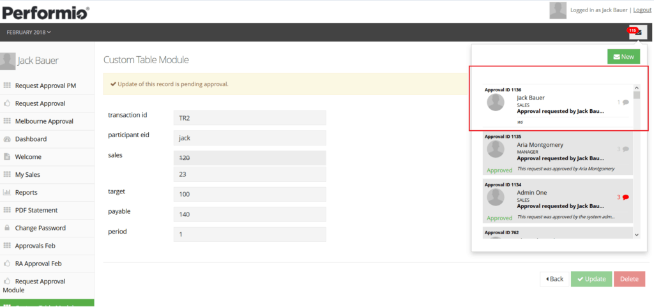Click the period field with 1

click(250, 234)
